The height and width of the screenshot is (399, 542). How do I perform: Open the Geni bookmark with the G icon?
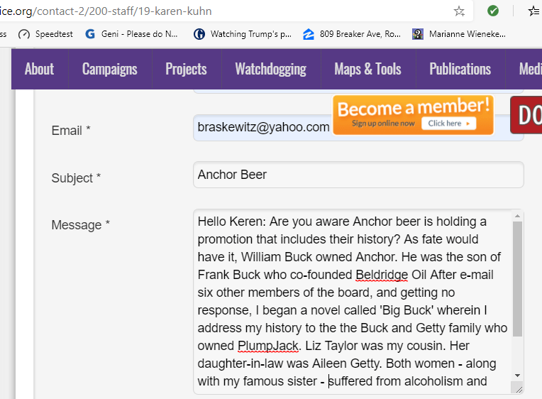click(x=131, y=34)
